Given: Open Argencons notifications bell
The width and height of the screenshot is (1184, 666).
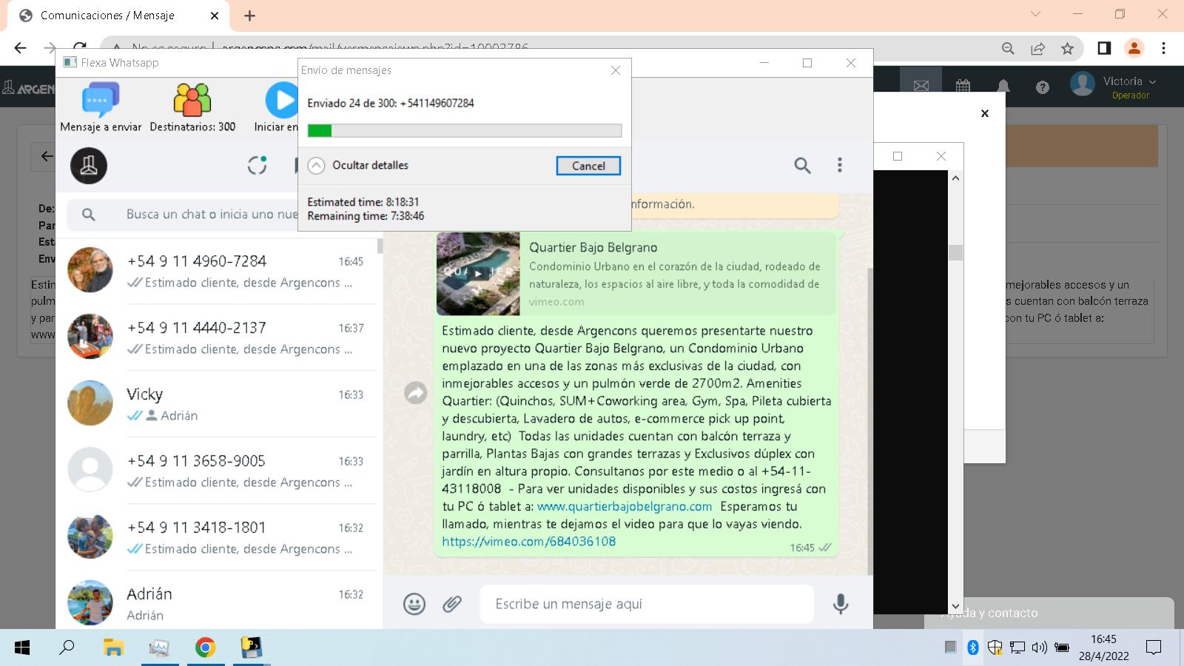Looking at the screenshot, I should click(x=1003, y=87).
